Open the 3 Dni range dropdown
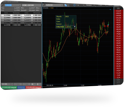124x108 pixels. [x=106, y=5]
